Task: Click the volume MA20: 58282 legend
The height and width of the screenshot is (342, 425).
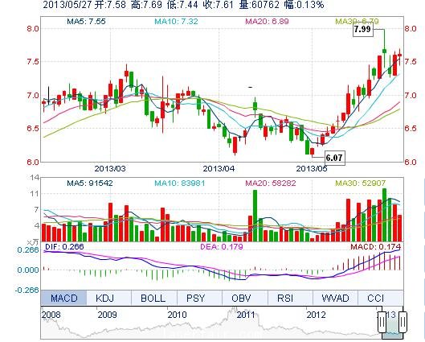Action: (x=271, y=183)
